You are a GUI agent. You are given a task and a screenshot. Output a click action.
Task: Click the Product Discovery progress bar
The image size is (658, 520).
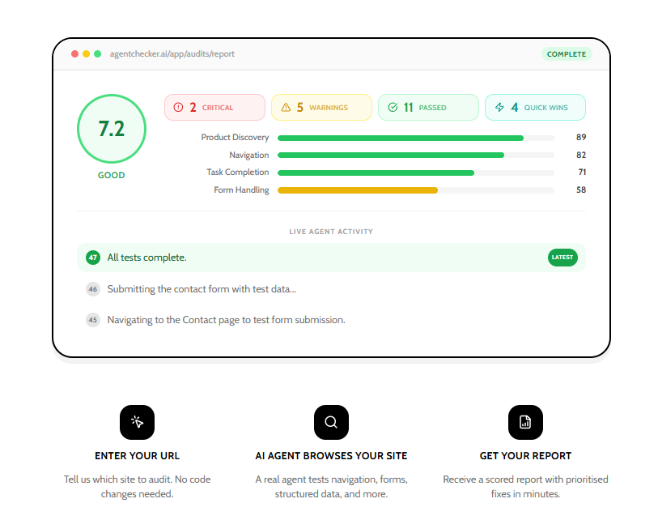(x=416, y=139)
